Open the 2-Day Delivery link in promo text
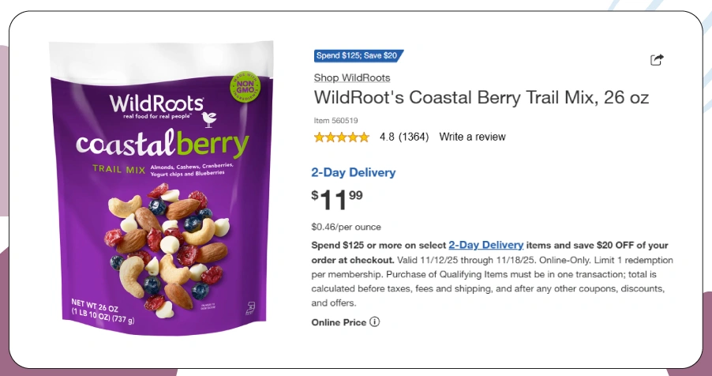Image resolution: width=712 pixels, height=376 pixels. 485,245
